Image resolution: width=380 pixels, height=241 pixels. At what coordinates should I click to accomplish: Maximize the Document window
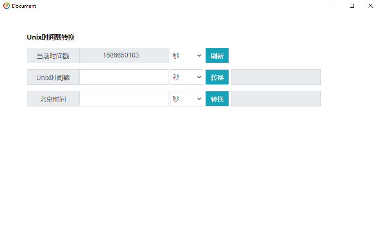(x=352, y=6)
